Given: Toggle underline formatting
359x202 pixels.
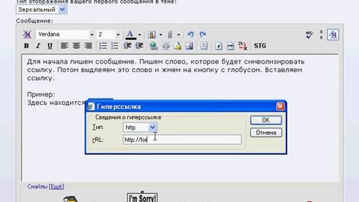Looking at the screenshot, I should click(50, 46).
